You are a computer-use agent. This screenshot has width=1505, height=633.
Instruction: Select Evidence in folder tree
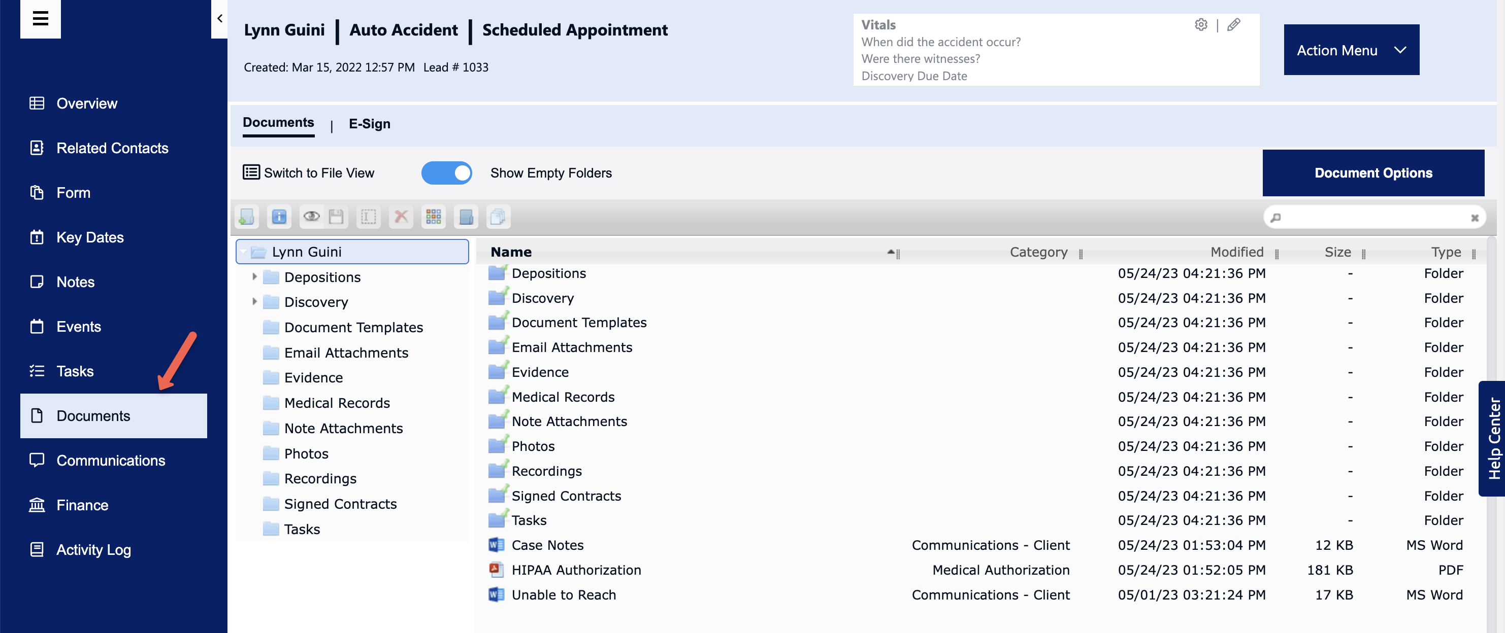point(313,377)
